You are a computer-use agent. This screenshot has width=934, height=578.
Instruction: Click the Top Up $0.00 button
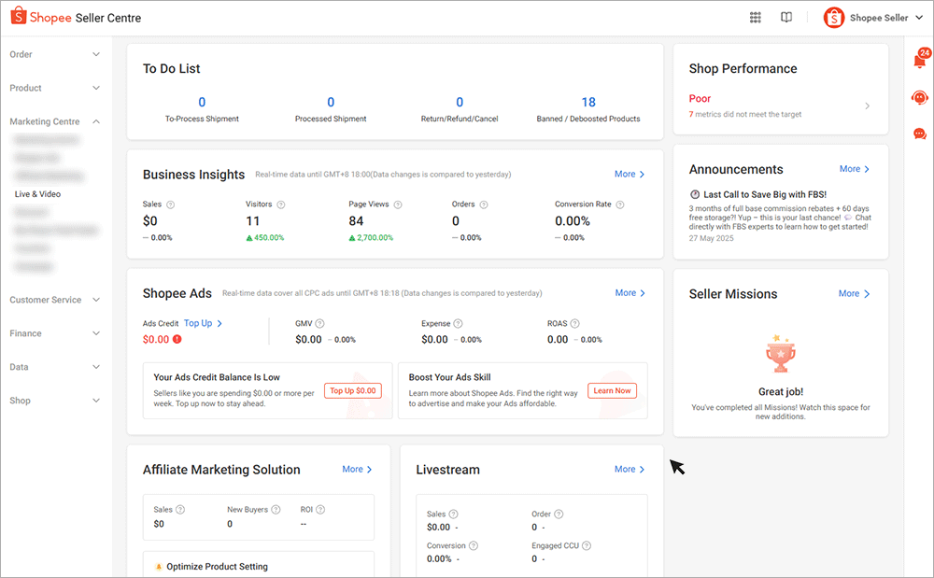[x=352, y=391]
